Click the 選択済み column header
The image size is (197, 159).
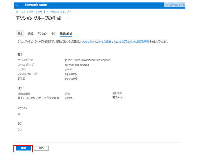coord(117,93)
